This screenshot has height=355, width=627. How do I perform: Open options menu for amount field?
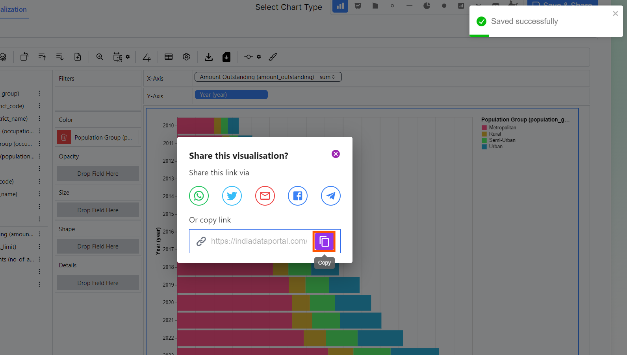pyautogui.click(x=39, y=234)
